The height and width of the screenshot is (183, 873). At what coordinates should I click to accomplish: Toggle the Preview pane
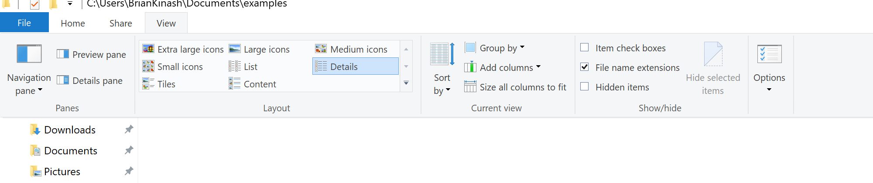coord(92,54)
